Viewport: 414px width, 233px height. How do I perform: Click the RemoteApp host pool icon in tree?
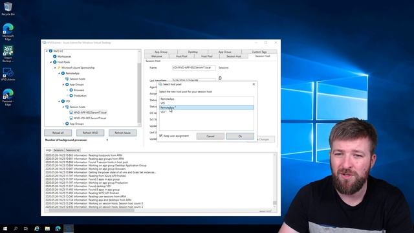(63, 73)
